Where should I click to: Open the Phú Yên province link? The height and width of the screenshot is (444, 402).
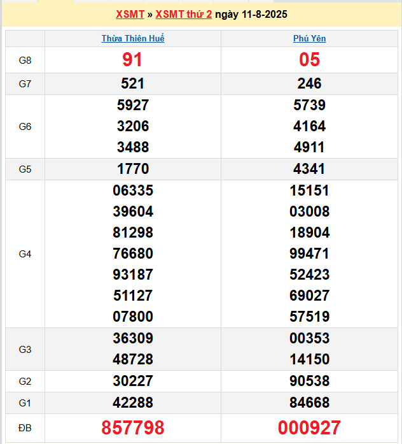coord(310,38)
